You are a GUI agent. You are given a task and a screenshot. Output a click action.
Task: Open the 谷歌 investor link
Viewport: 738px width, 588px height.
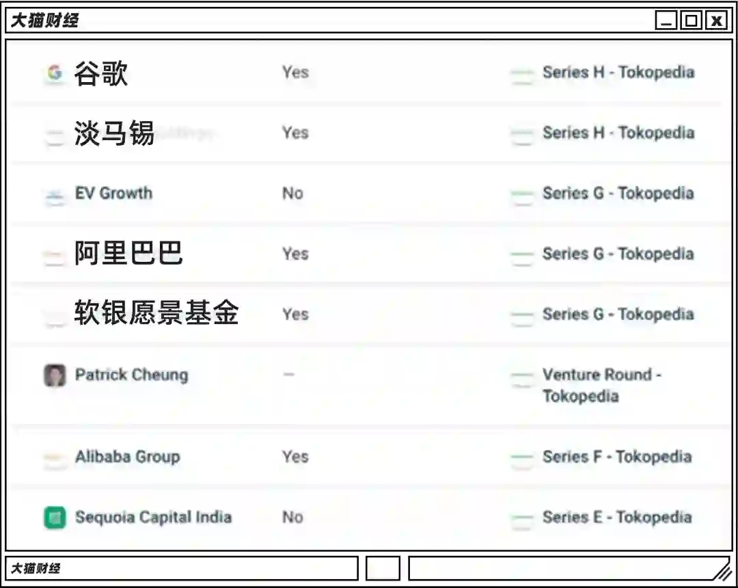tap(100, 73)
